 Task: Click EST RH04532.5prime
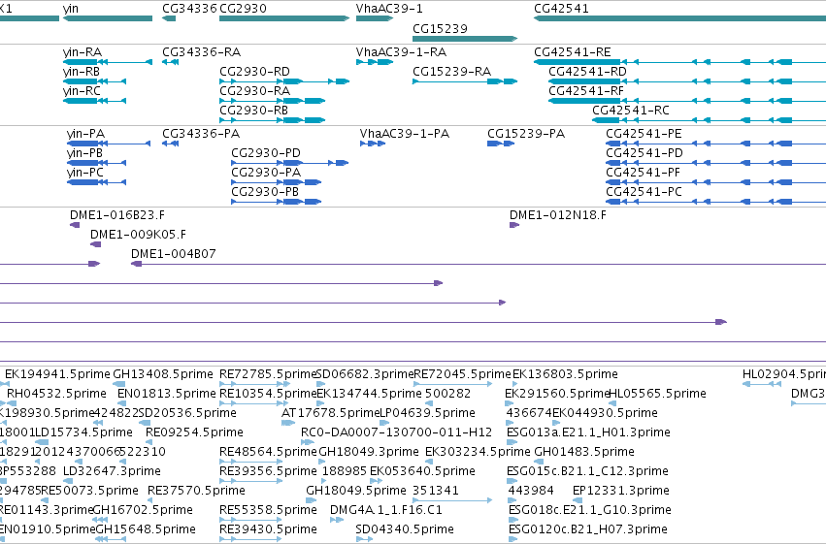point(56,394)
